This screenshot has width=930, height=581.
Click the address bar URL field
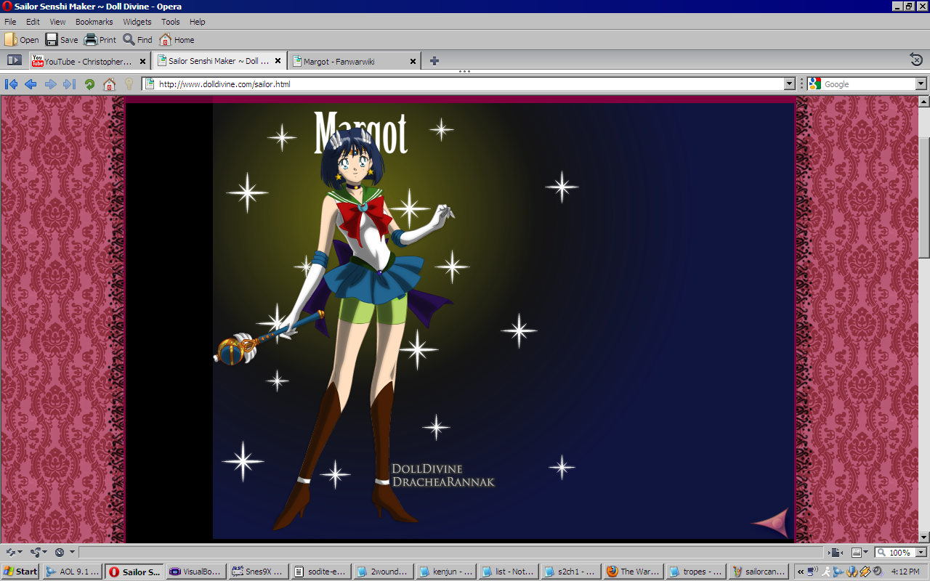tap(465, 84)
